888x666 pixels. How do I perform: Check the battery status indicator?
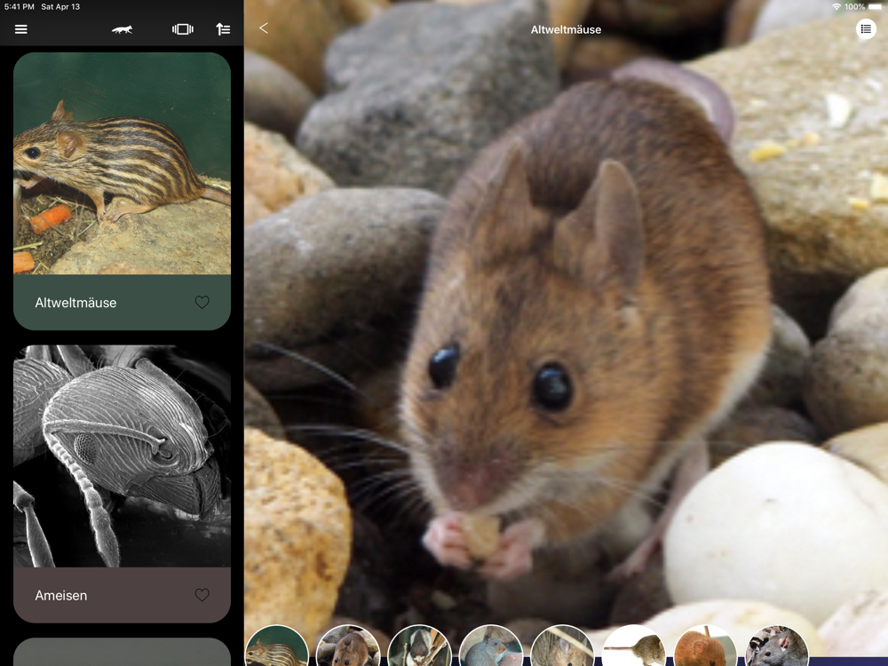pyautogui.click(x=875, y=7)
